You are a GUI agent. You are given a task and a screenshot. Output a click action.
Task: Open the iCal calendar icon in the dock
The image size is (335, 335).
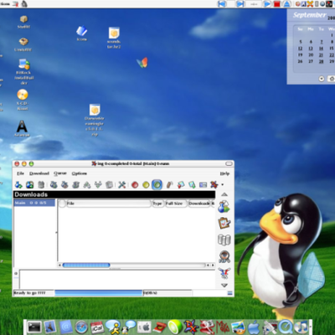click(97, 327)
